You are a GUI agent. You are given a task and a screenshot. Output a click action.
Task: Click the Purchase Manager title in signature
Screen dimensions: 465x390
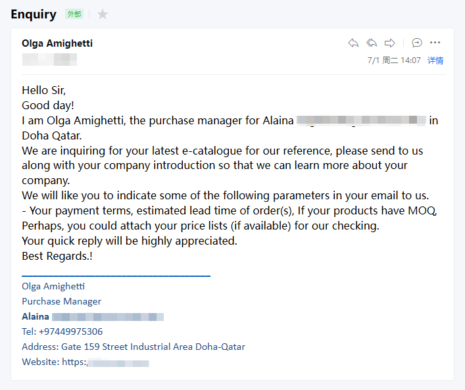pyautogui.click(x=61, y=301)
